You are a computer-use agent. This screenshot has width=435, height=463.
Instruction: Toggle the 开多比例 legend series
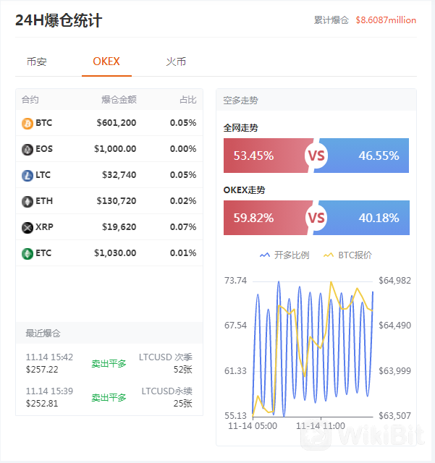click(284, 255)
